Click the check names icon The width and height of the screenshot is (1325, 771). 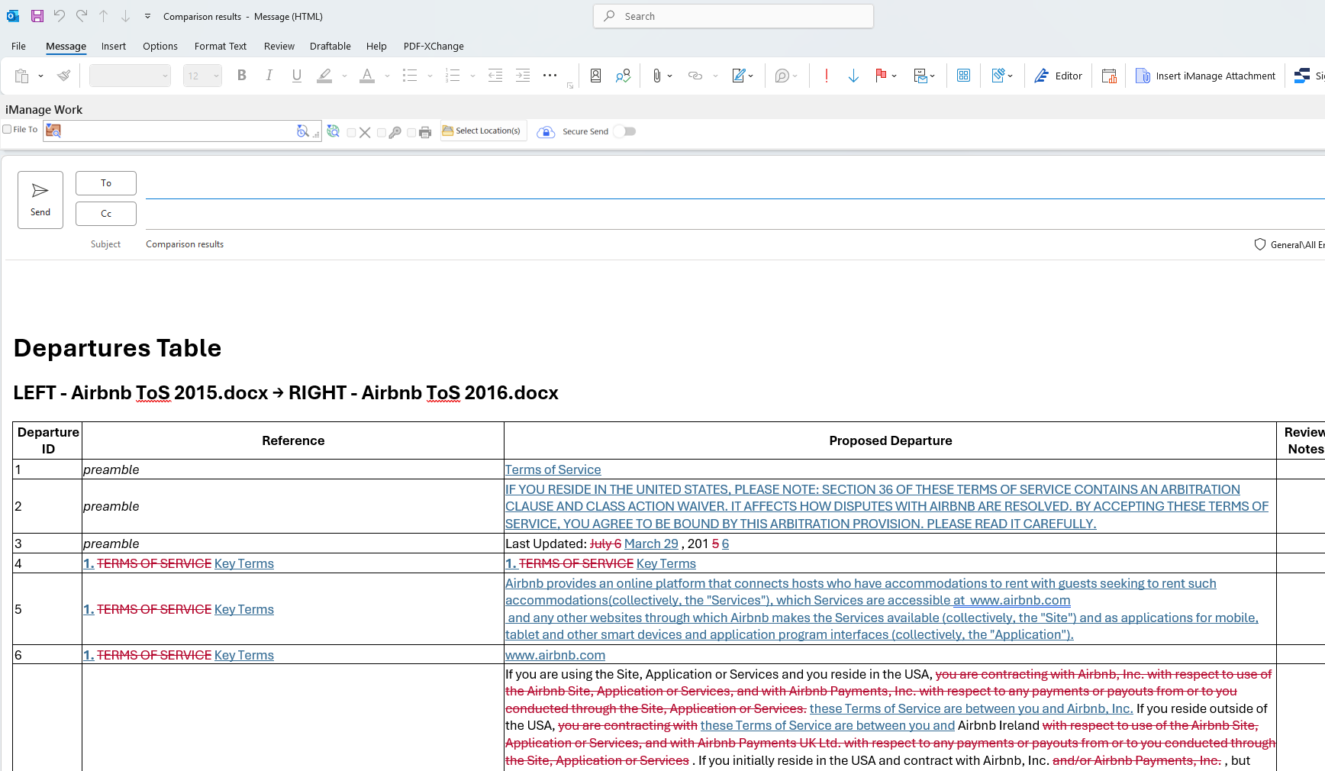(623, 76)
